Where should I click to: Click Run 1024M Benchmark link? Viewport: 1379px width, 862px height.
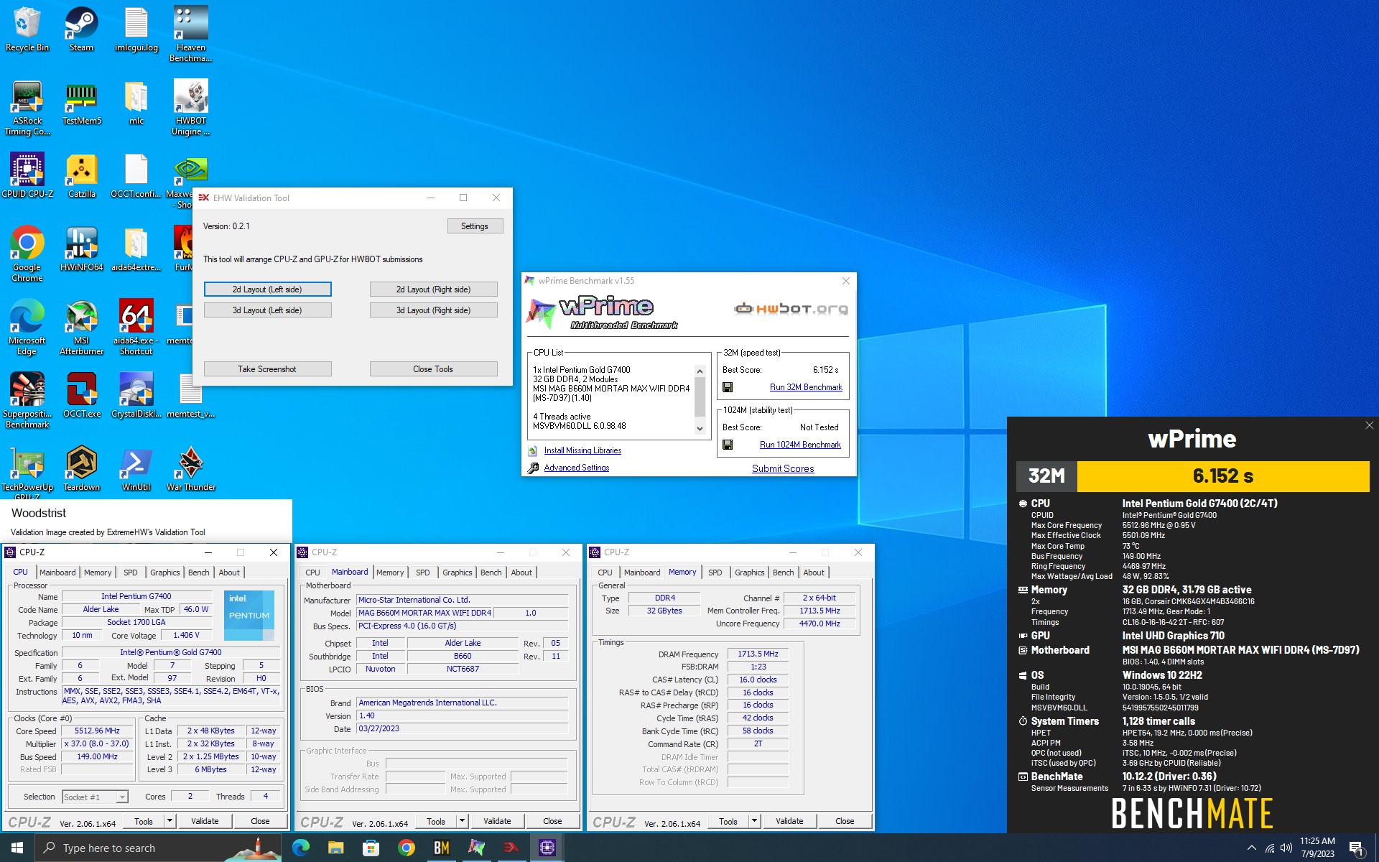click(x=800, y=445)
